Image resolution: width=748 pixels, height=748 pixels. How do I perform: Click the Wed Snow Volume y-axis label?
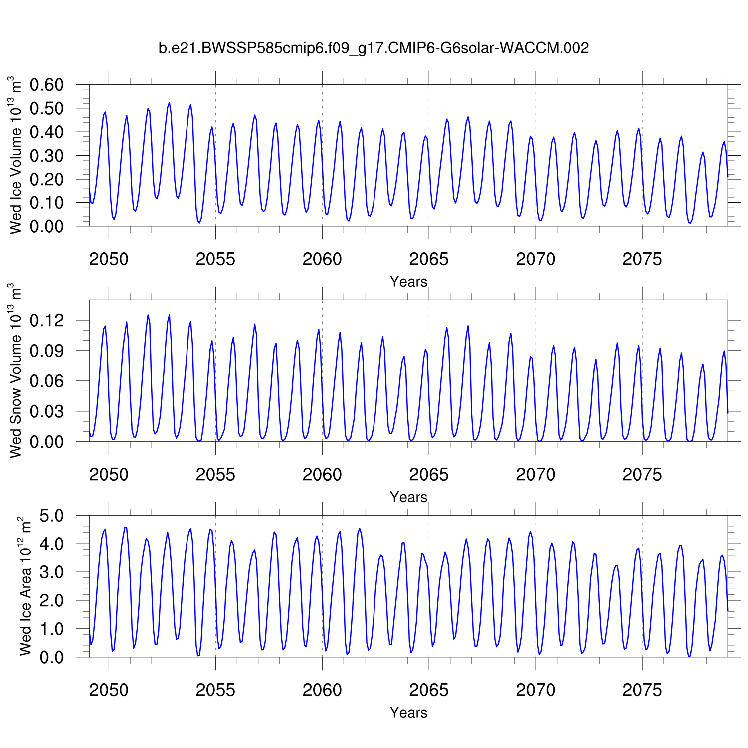click(16, 371)
